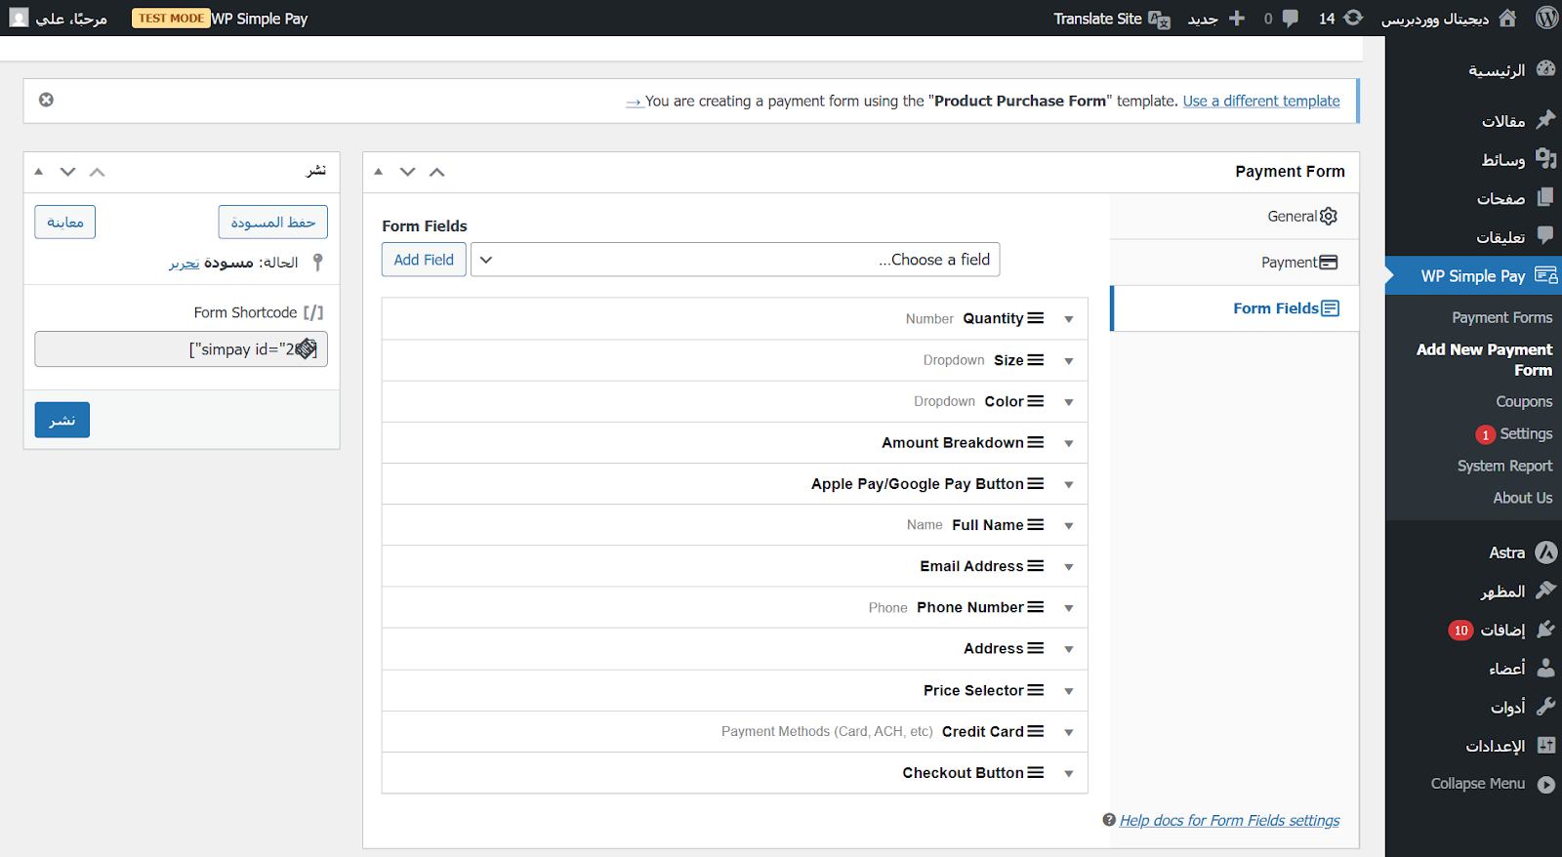The width and height of the screenshot is (1562, 857).
Task: Click the Use a different template link
Action: 1260,101
